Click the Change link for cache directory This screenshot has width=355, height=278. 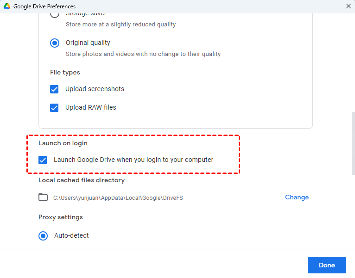(297, 197)
